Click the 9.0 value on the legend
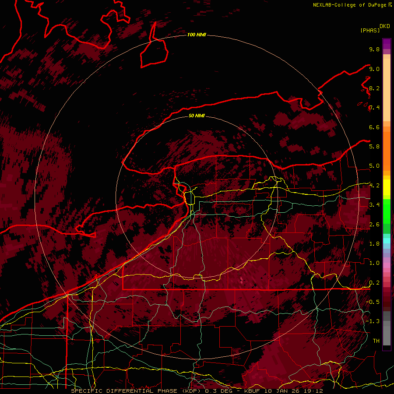Viewport: 394px width, 394px height. coord(374,69)
